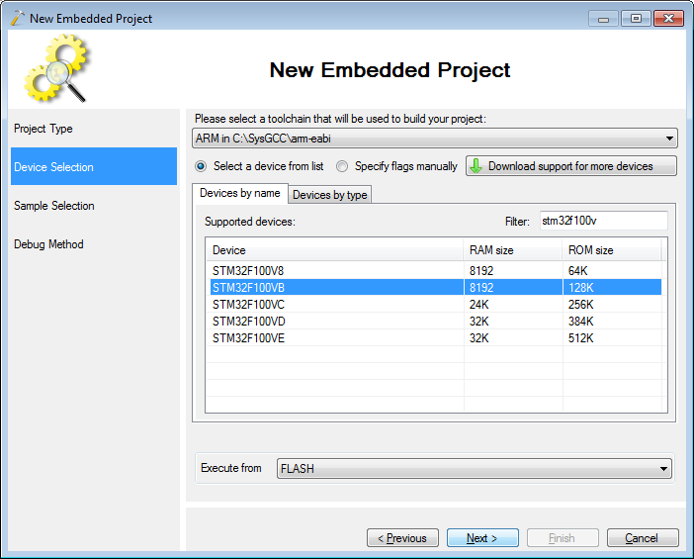Select device STM32F100V8 in list
The height and width of the screenshot is (559, 694).
(x=434, y=271)
